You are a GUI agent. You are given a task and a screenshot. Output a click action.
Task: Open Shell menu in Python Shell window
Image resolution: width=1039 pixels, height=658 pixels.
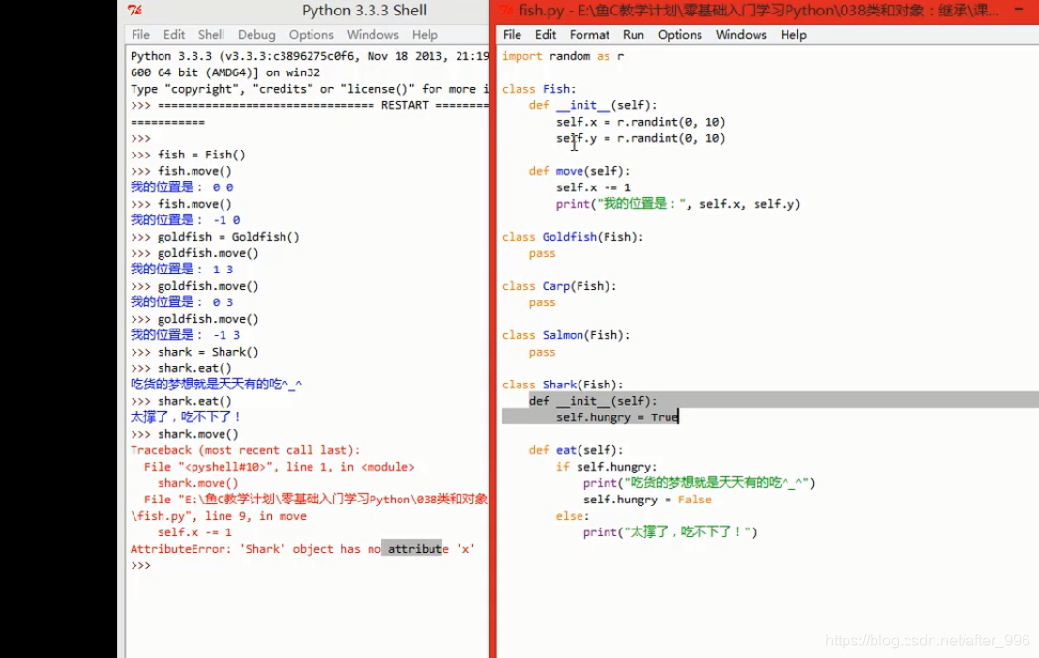click(211, 35)
